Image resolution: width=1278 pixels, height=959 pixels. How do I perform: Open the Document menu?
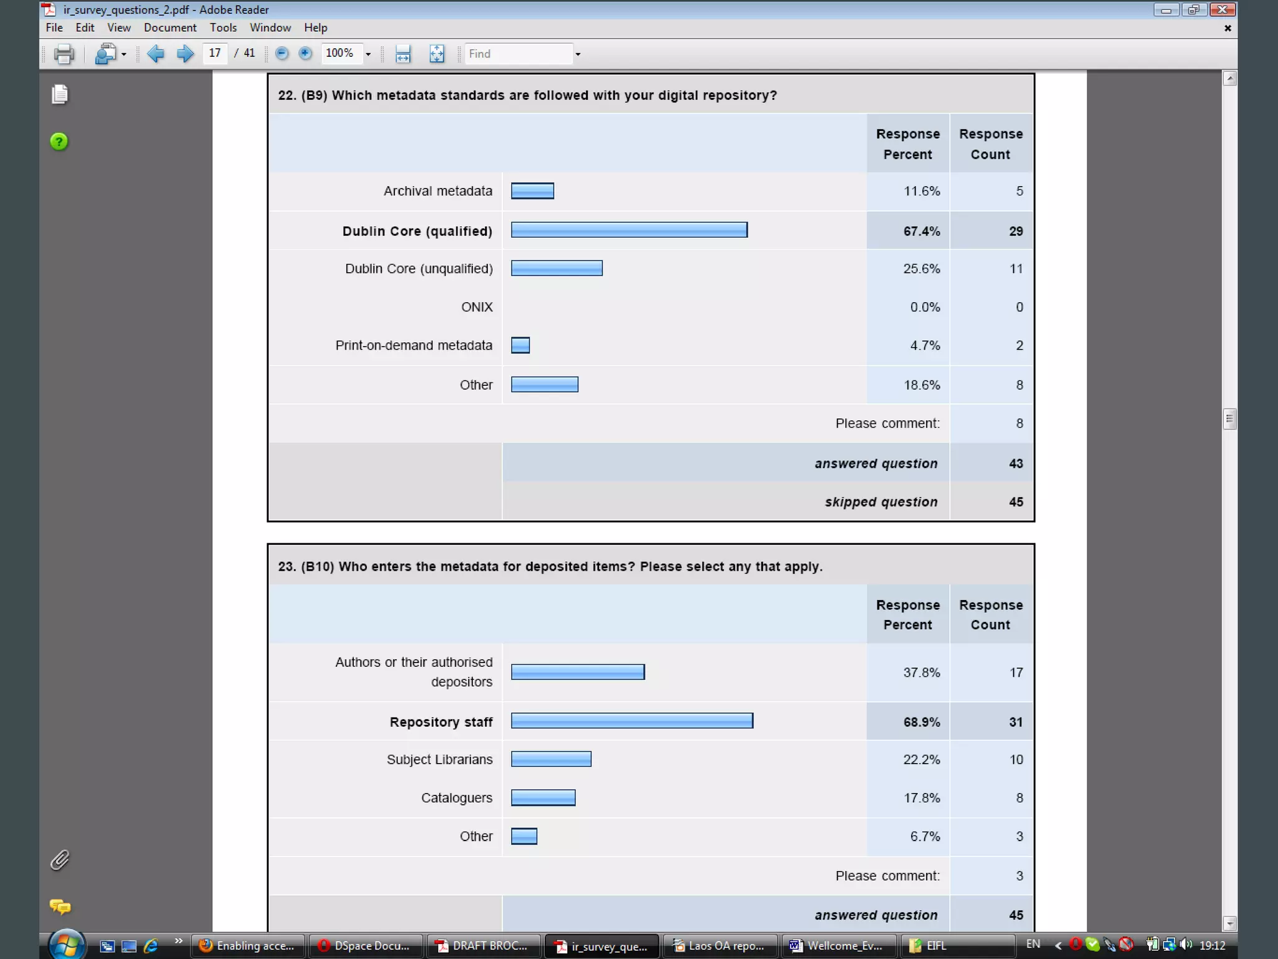[x=170, y=27]
